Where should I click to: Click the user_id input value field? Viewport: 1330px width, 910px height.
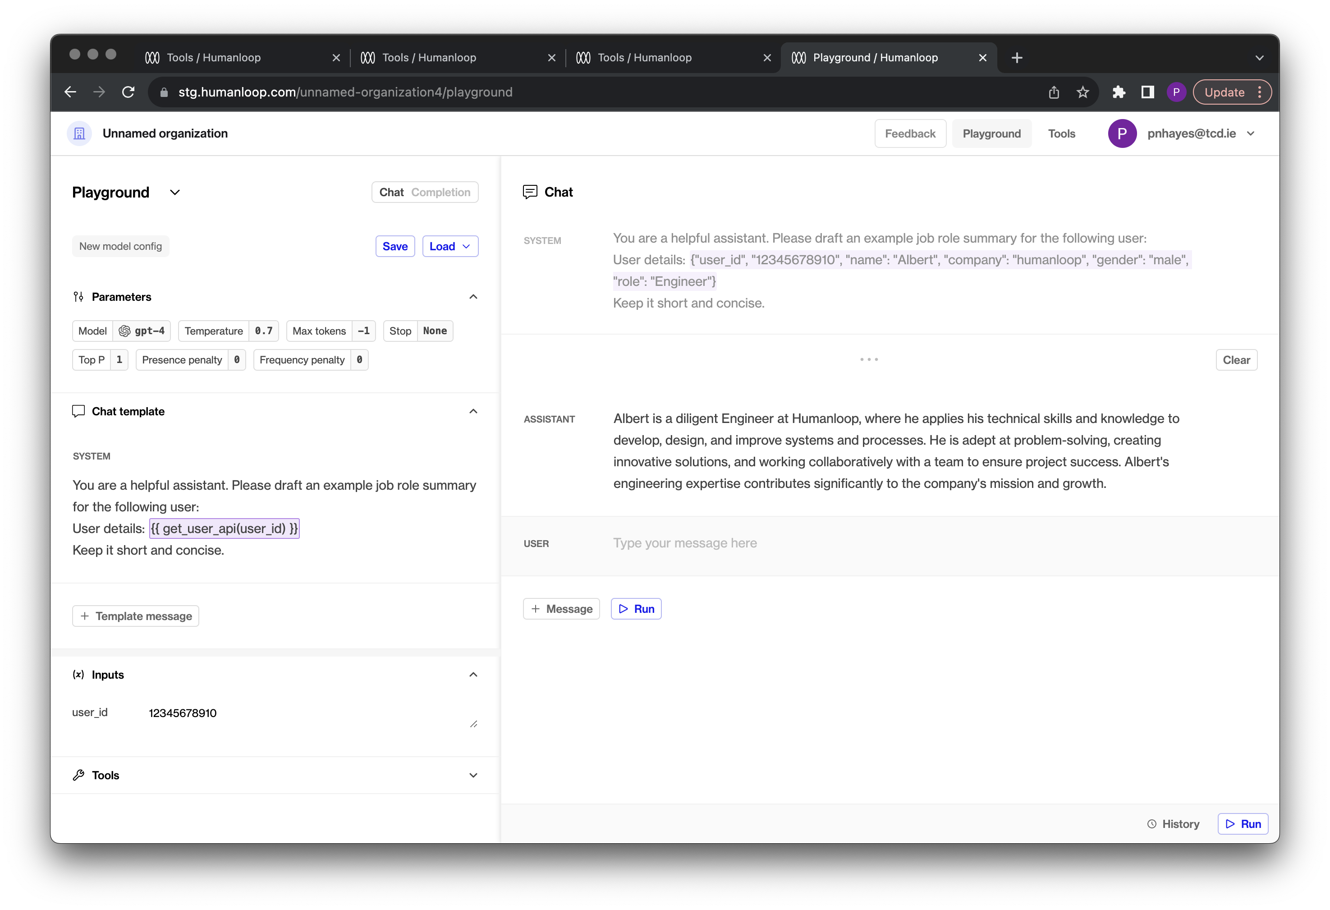pyautogui.click(x=312, y=713)
